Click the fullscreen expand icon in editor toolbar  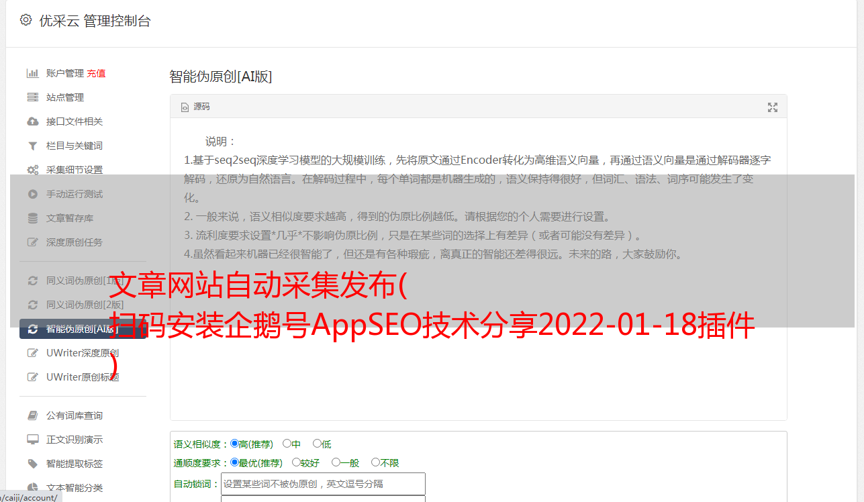(773, 107)
